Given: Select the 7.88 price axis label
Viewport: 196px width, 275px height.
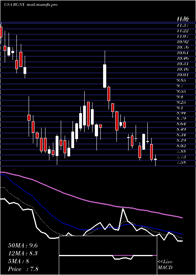Looking at the screenshot, I should click(181, 151).
